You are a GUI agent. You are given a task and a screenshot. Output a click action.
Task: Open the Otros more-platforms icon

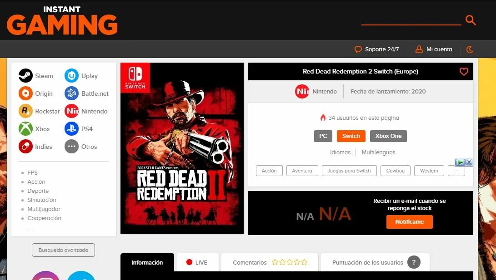point(71,147)
